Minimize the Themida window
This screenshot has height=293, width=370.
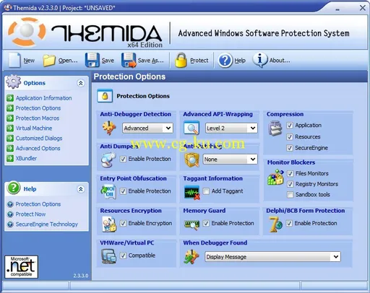tap(337, 9)
